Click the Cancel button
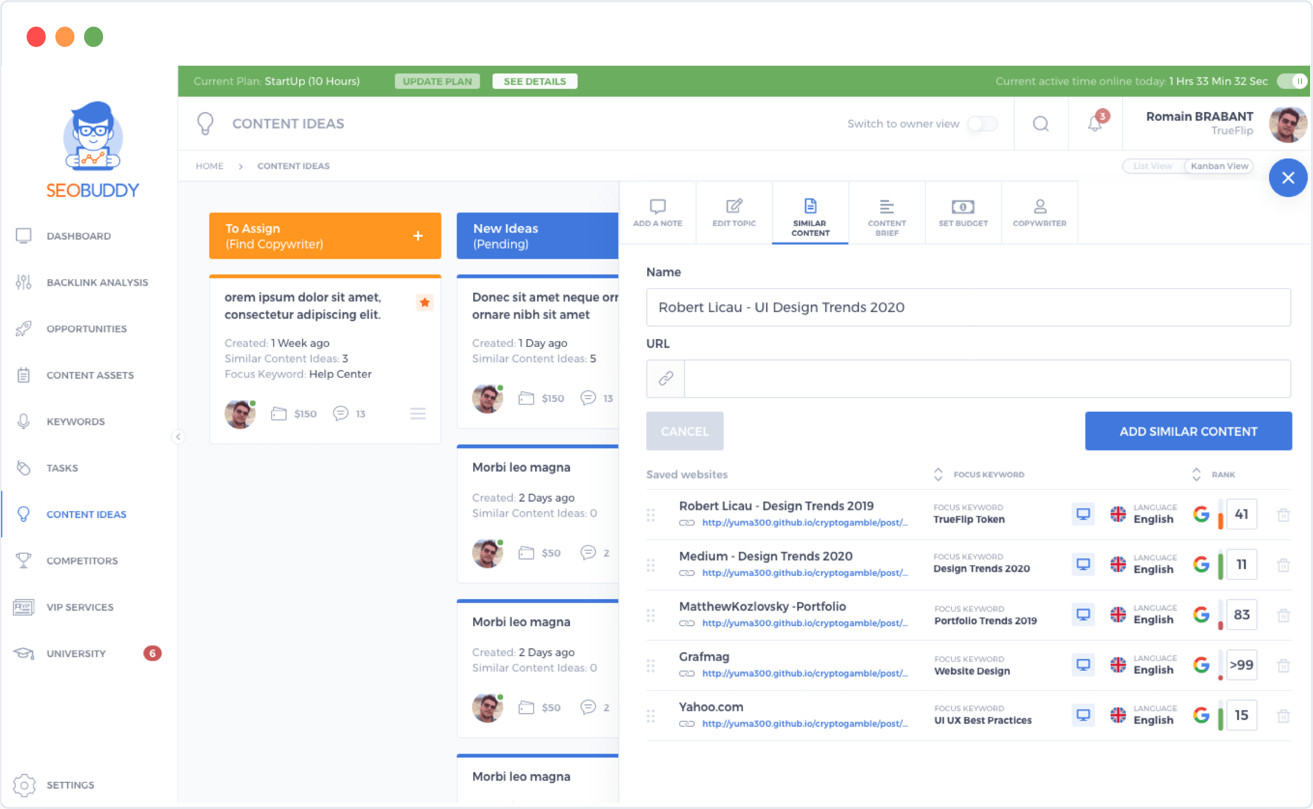The height and width of the screenshot is (809, 1313). click(683, 431)
